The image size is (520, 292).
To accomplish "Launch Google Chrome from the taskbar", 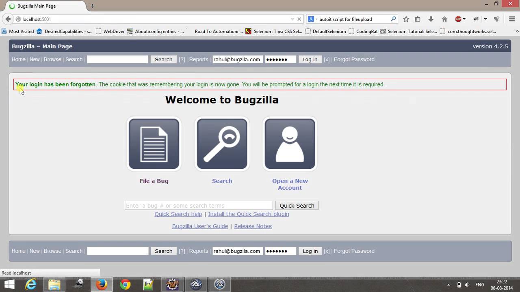I will [125, 284].
